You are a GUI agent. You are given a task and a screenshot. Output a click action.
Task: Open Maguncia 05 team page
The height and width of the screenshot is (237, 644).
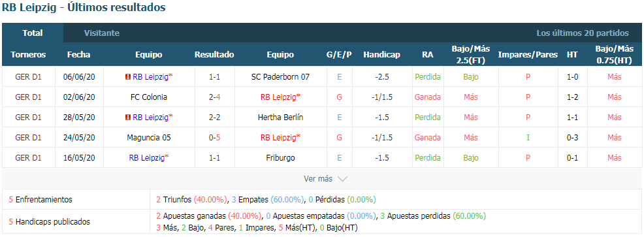[149, 138]
